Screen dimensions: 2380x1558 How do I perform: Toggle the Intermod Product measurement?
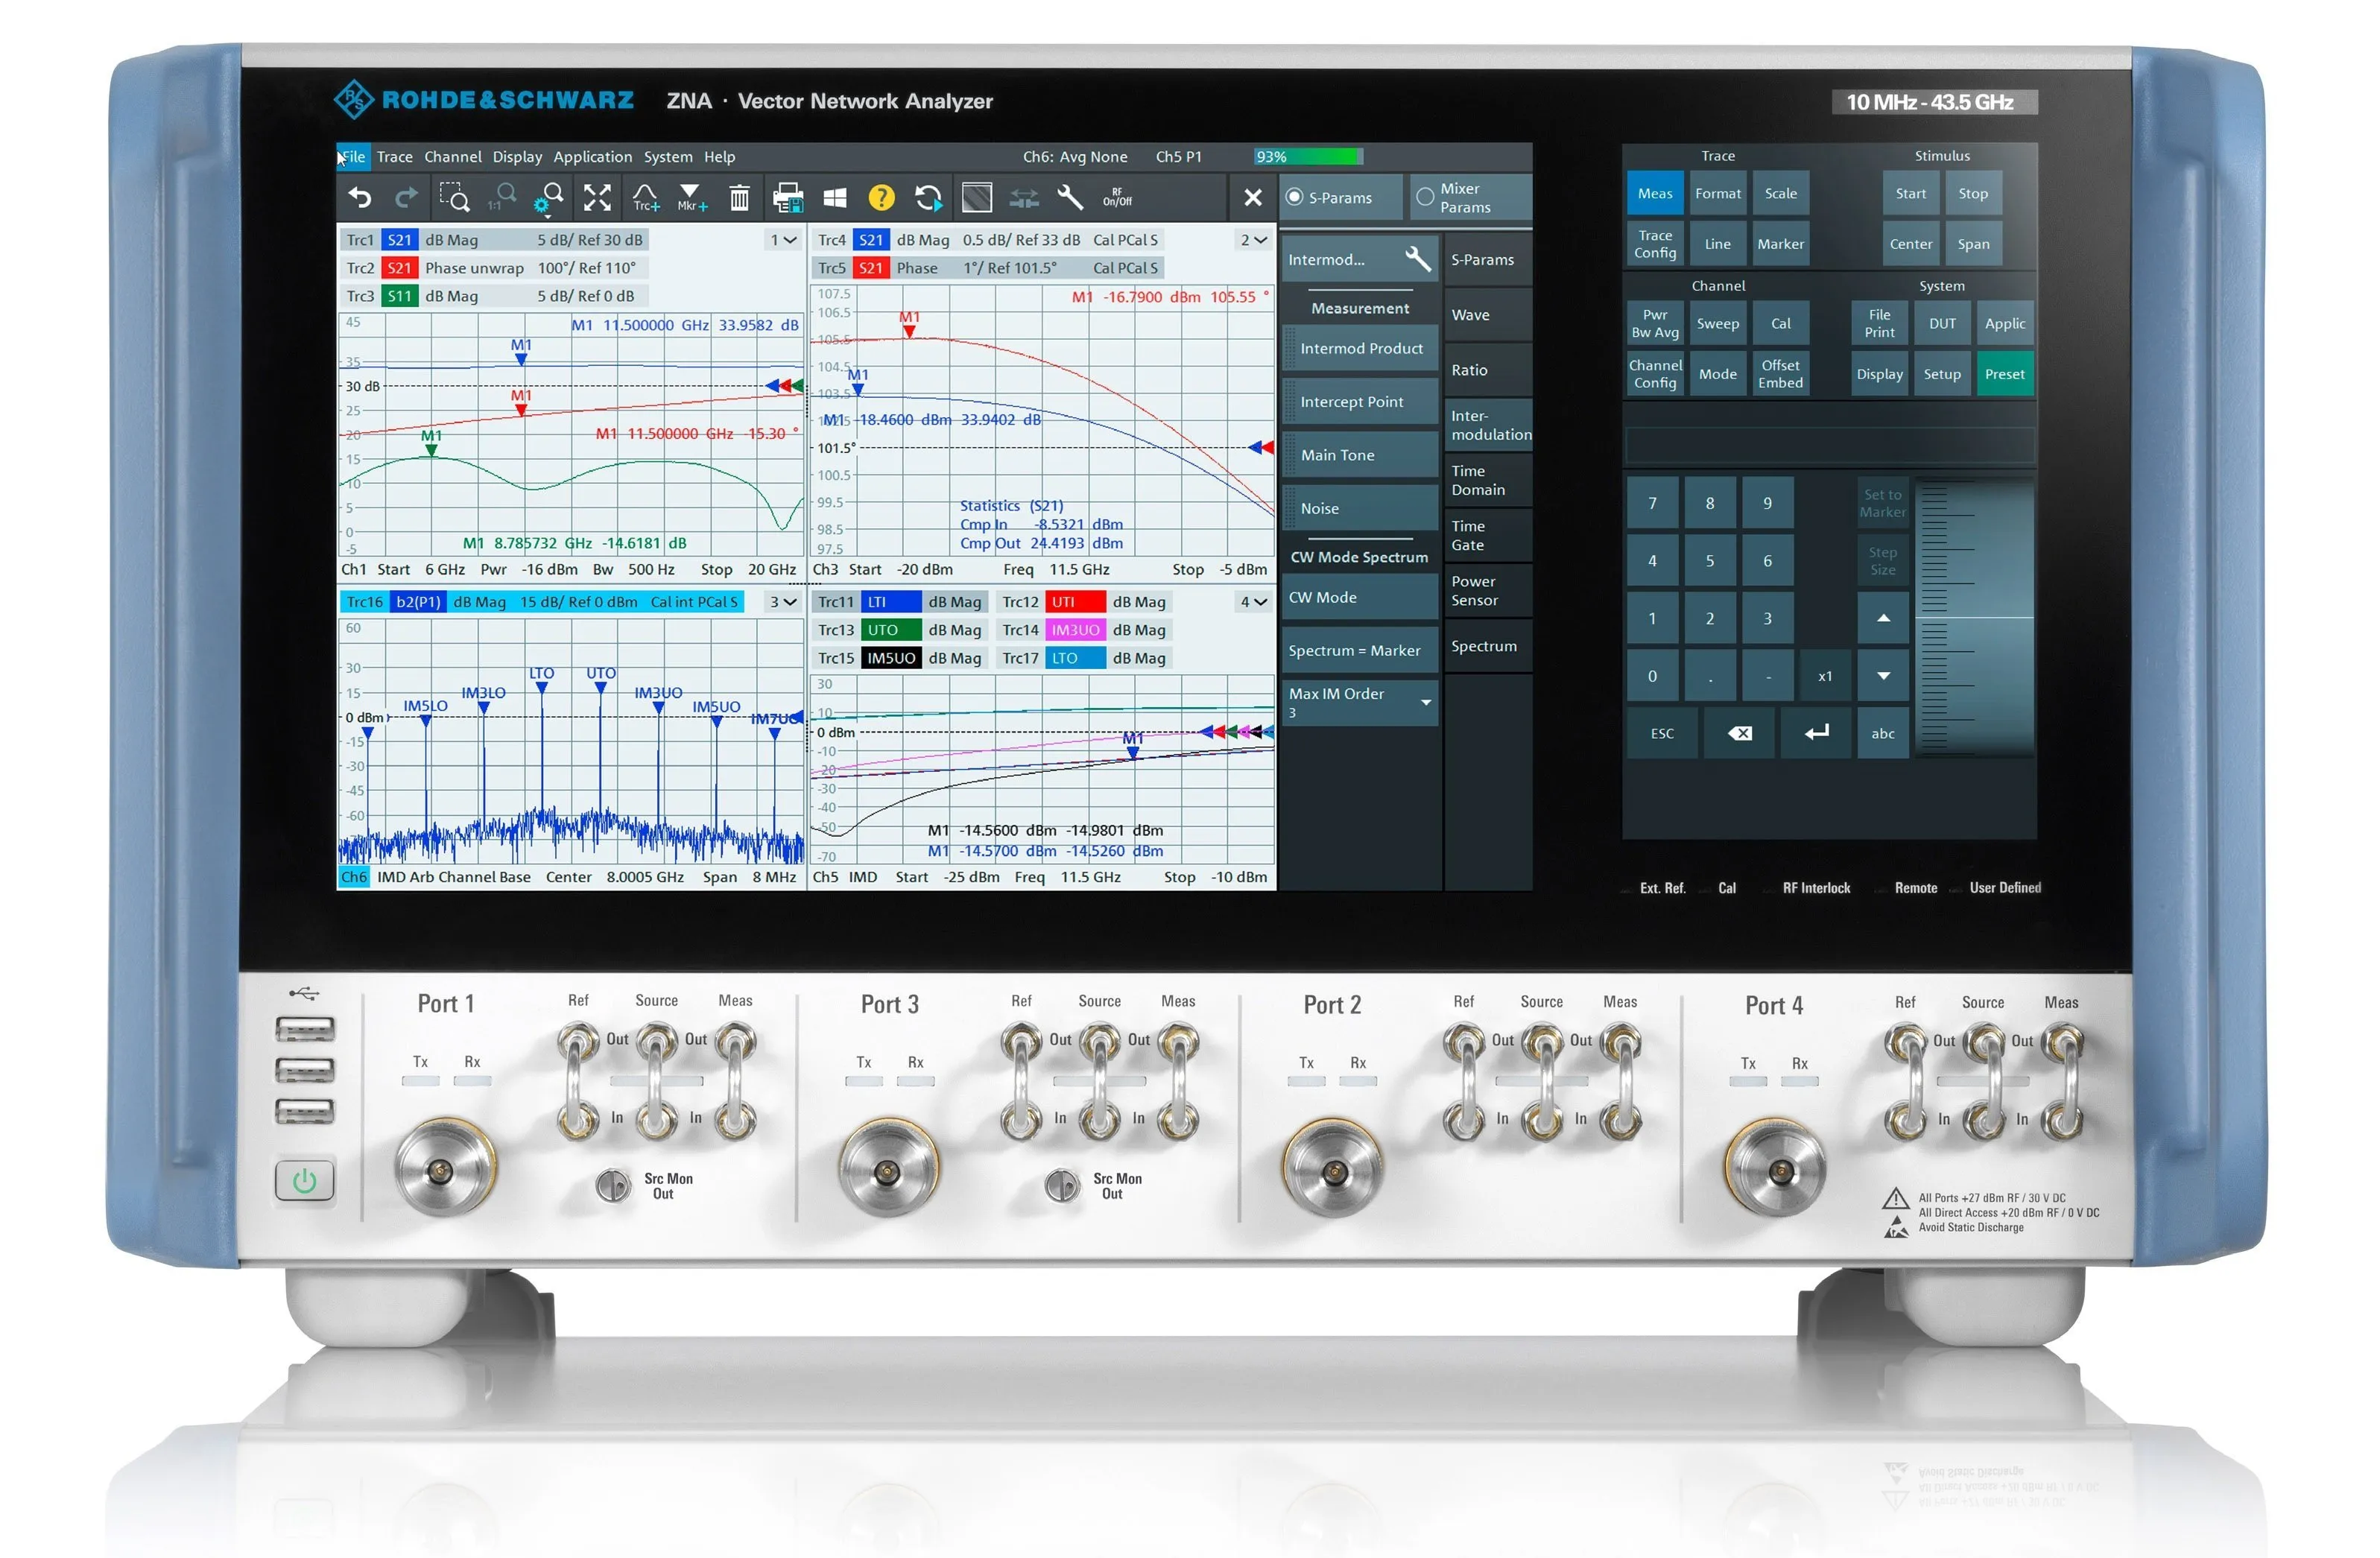click(x=1361, y=348)
